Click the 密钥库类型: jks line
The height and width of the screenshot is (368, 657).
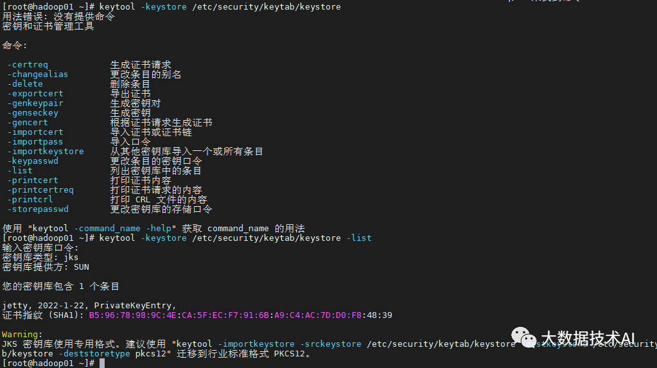coord(40,258)
